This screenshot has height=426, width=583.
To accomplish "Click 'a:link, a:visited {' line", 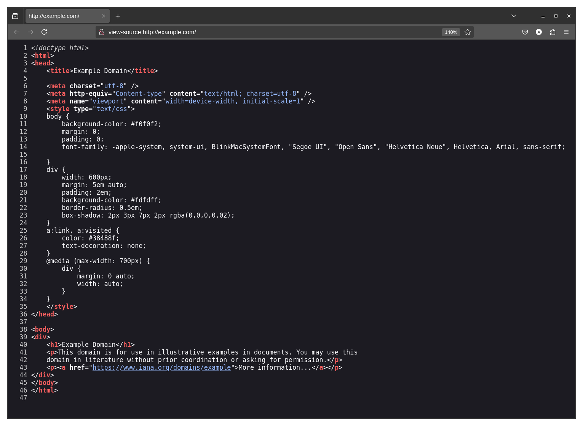I will point(83,230).
